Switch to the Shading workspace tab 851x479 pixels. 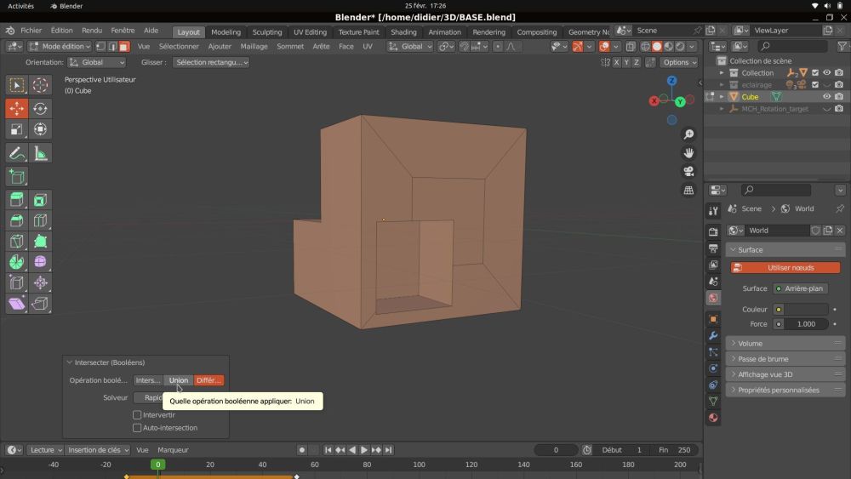tap(403, 32)
